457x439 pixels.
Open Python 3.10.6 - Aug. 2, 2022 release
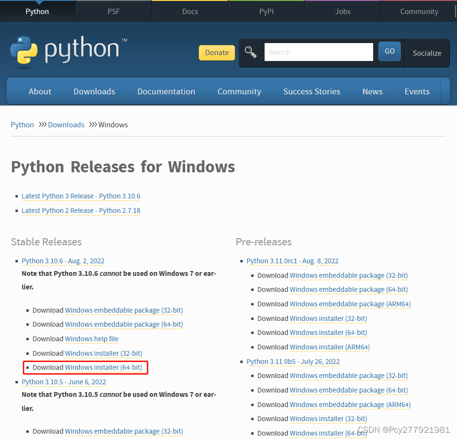(x=63, y=261)
